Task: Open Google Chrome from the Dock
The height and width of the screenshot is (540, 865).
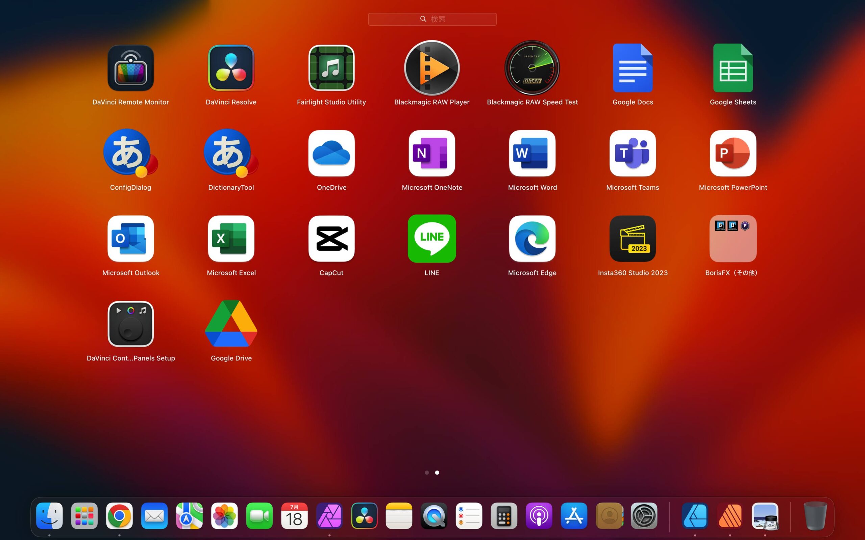Action: [119, 516]
